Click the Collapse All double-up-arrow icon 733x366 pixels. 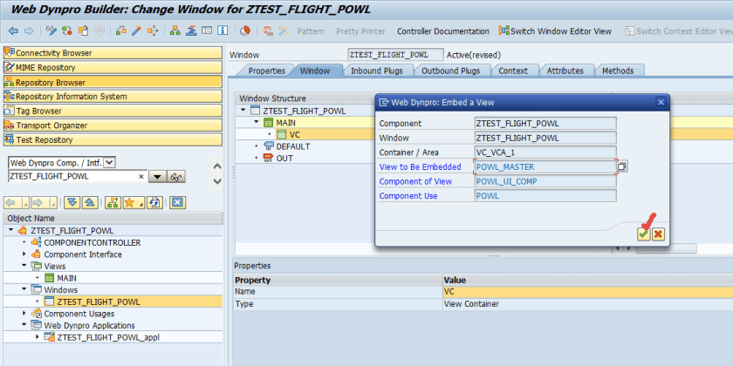pyautogui.click(x=90, y=202)
